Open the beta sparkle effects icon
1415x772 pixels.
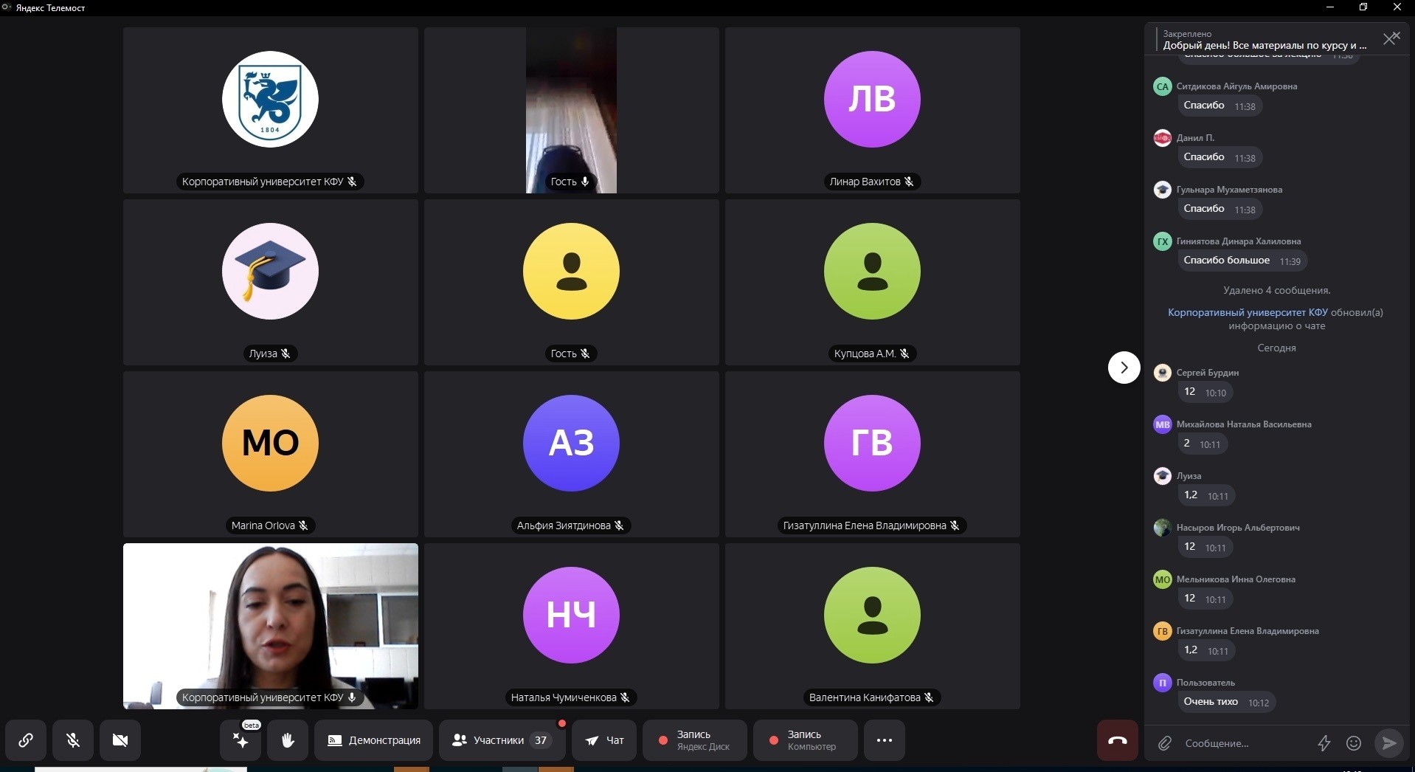(241, 740)
